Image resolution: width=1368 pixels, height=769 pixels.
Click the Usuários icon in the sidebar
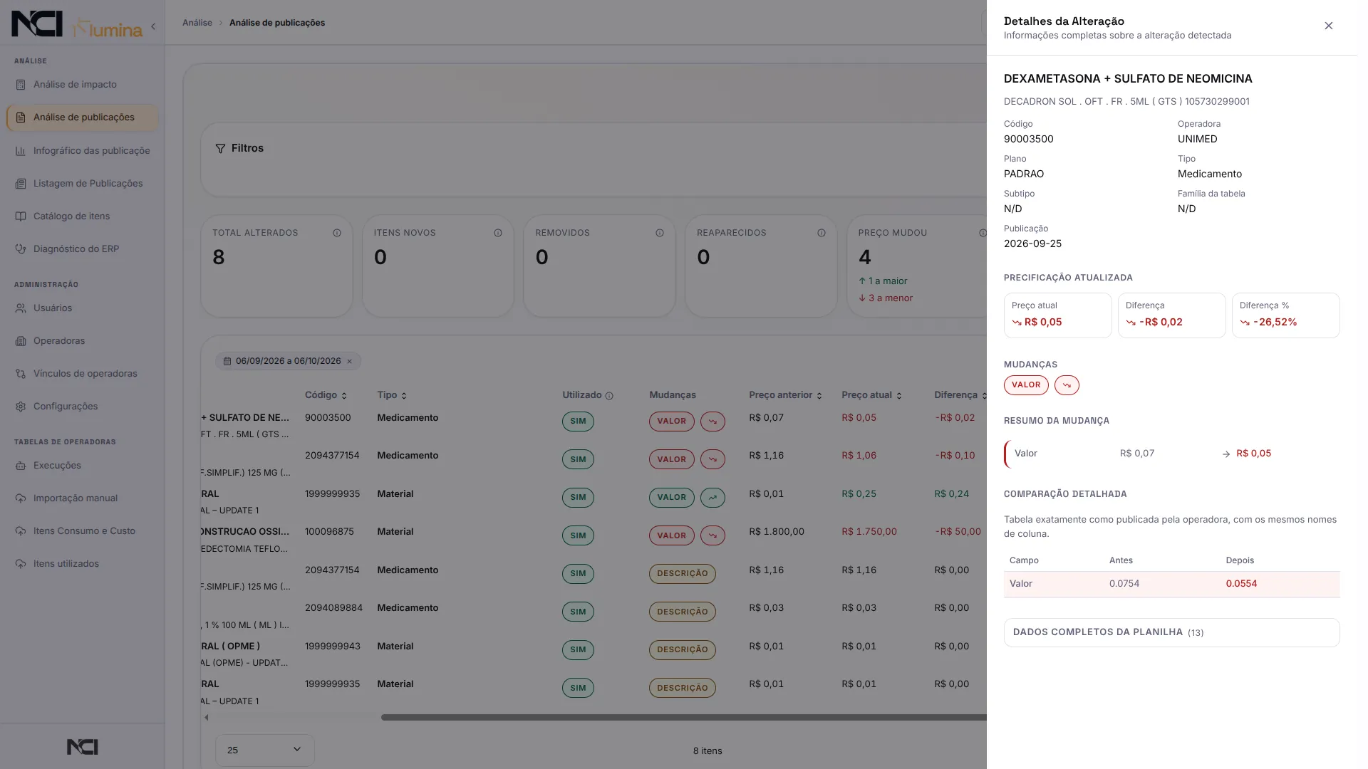coord(21,308)
